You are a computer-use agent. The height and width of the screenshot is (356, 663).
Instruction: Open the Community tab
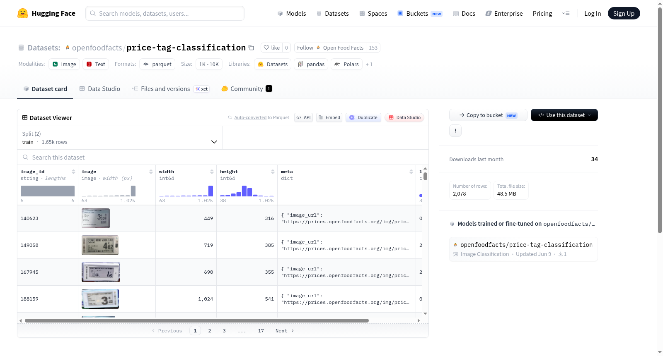[247, 88]
